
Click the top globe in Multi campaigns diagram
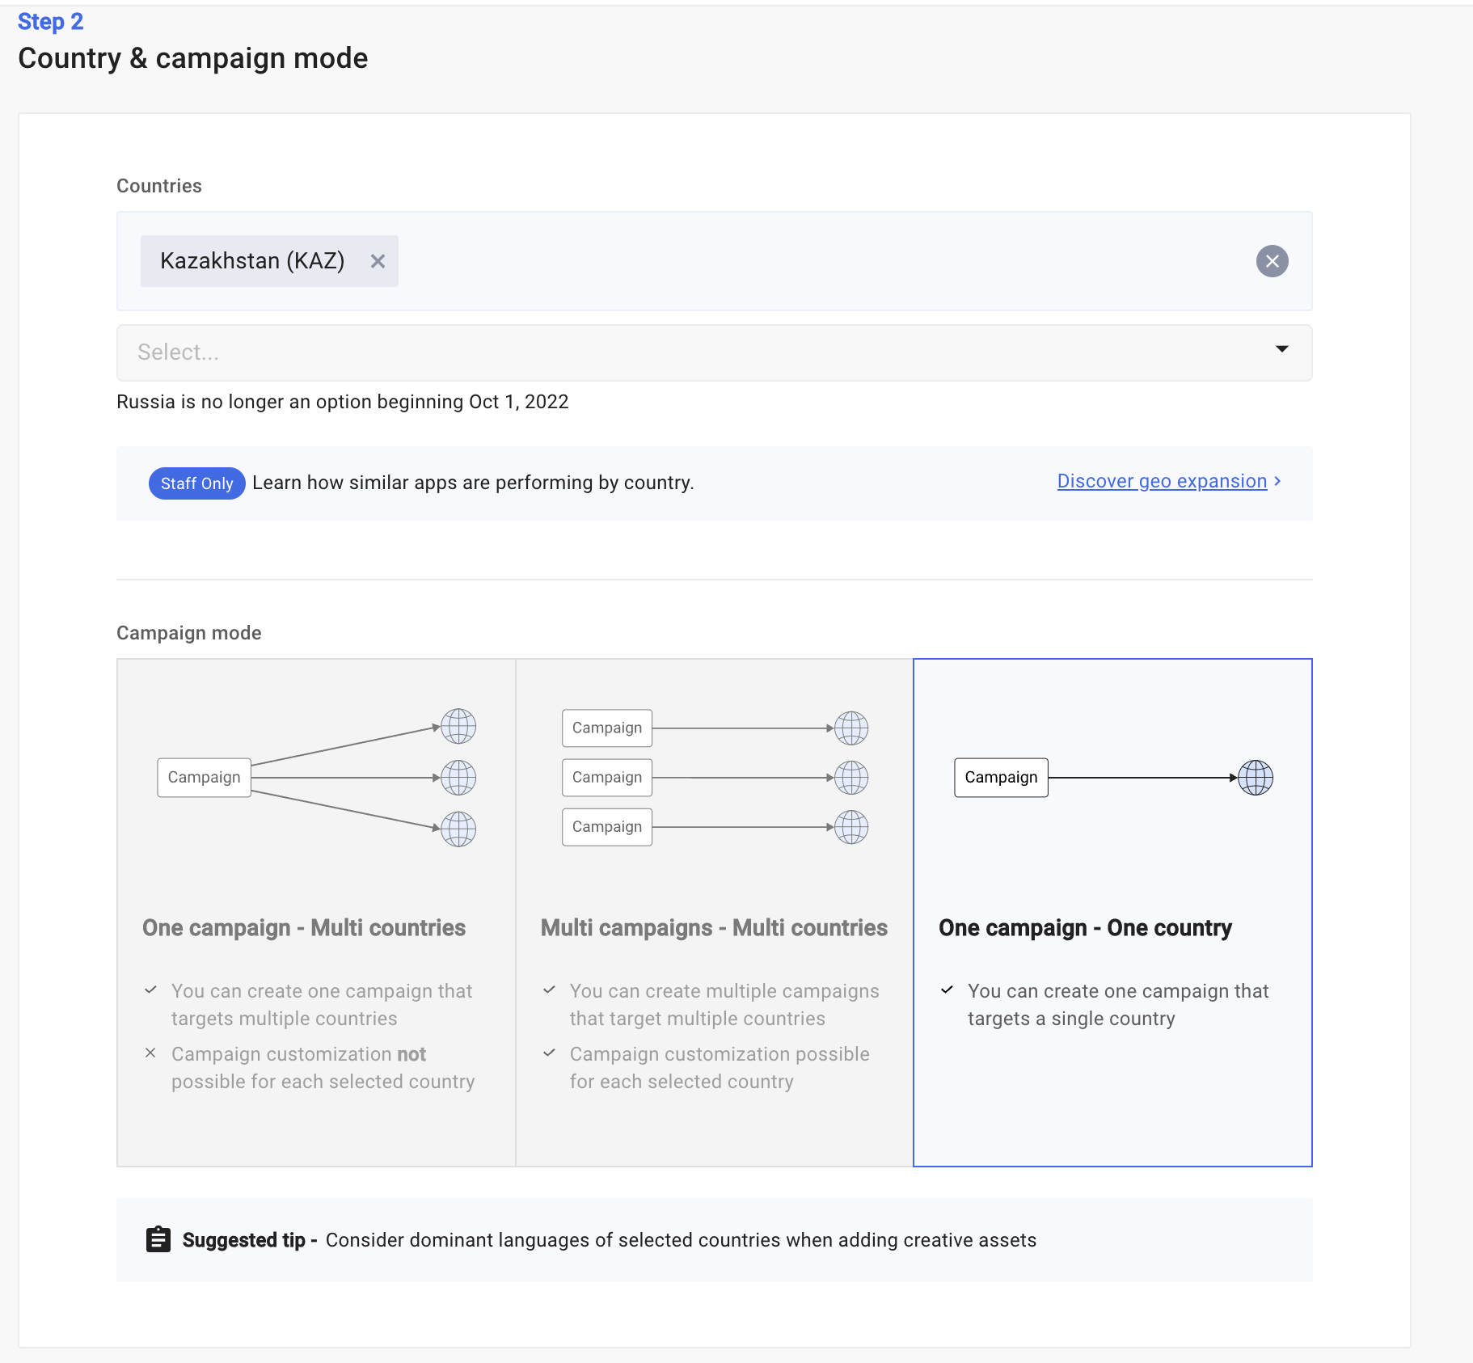click(x=851, y=728)
